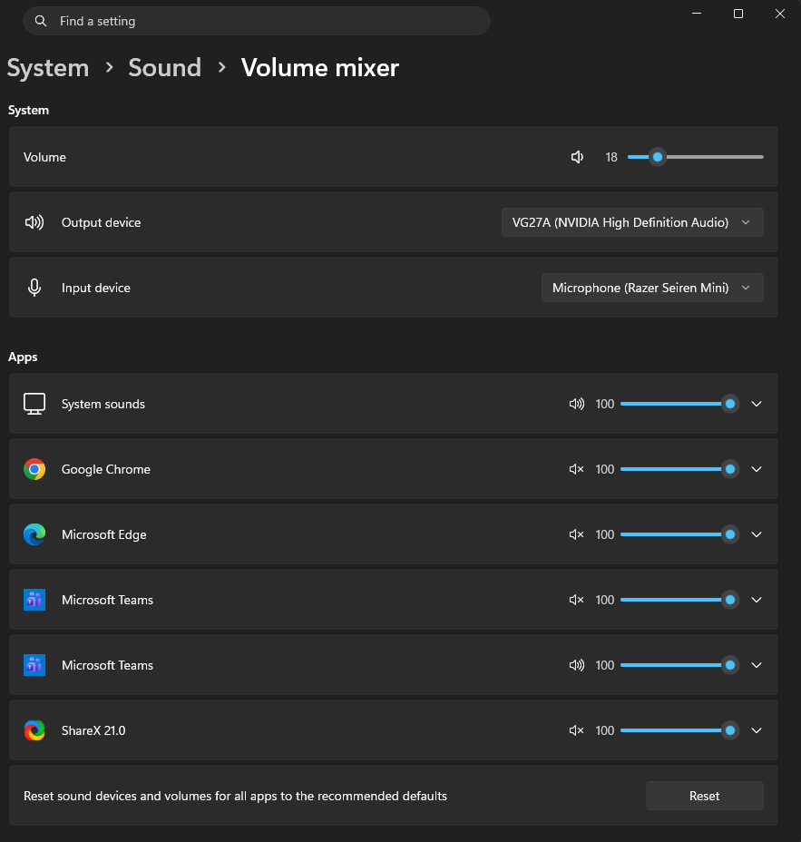Click the Reset sound devices description text

pyautogui.click(x=235, y=796)
